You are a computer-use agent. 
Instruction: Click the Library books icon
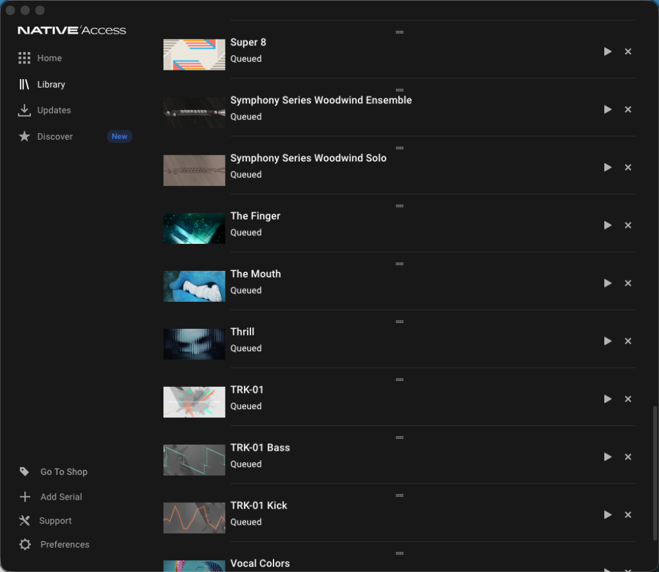click(24, 84)
